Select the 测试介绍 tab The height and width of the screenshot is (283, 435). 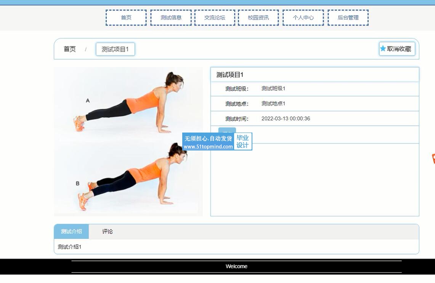[x=71, y=232]
